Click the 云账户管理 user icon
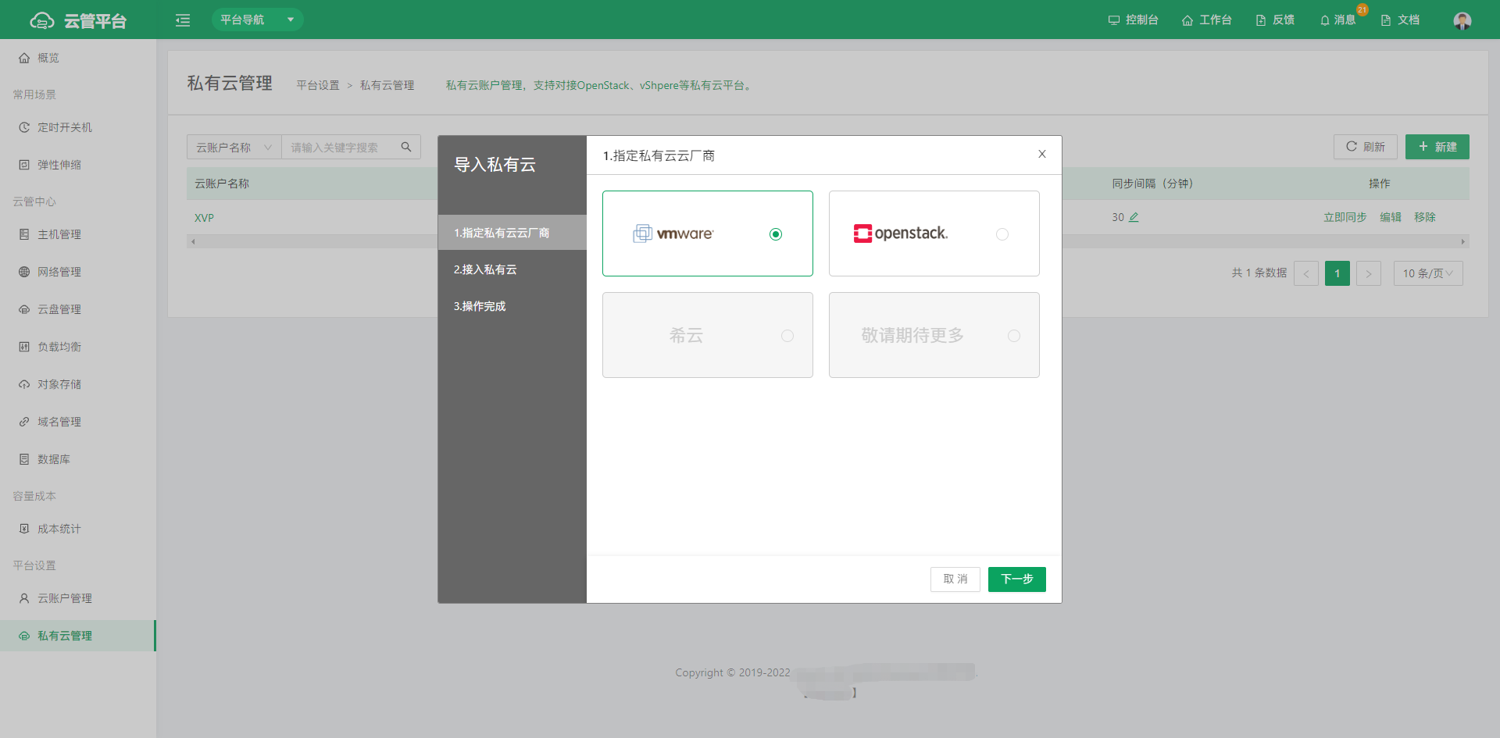The height and width of the screenshot is (738, 1500). pyautogui.click(x=24, y=598)
